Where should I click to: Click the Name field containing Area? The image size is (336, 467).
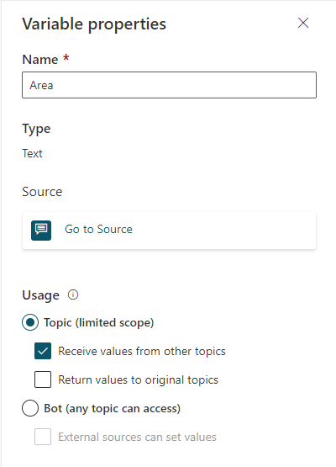(x=169, y=85)
